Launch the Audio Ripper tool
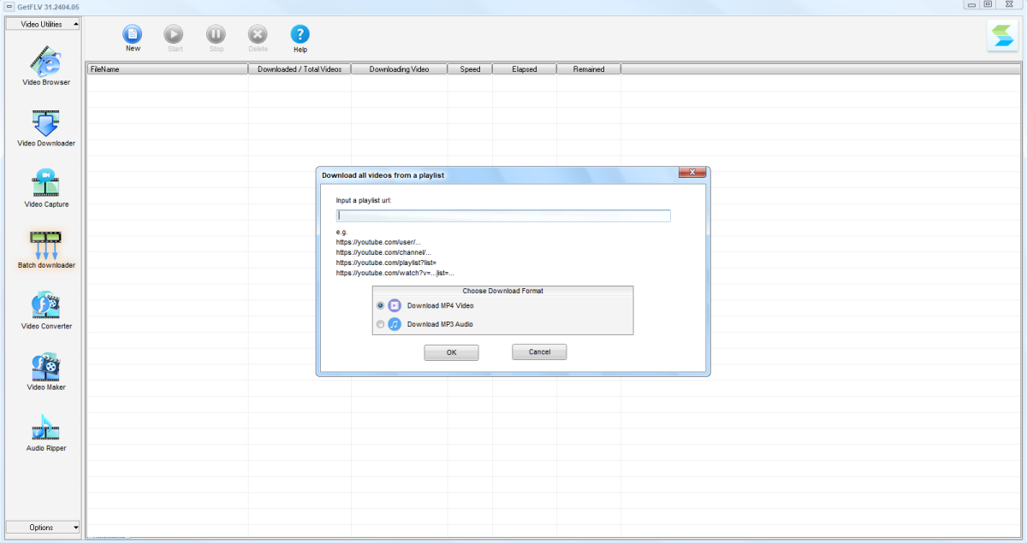The height and width of the screenshot is (543, 1027). coord(46,430)
